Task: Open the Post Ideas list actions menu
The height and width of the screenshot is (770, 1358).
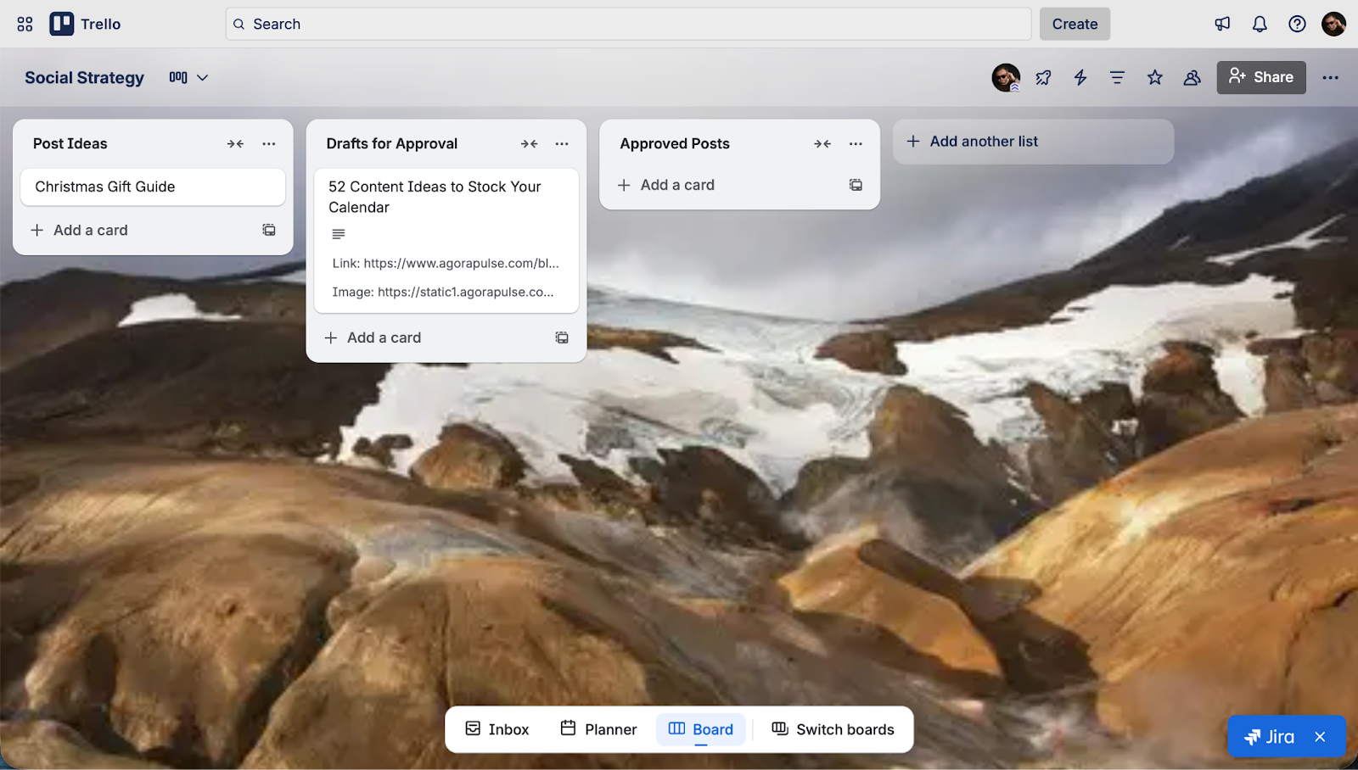Action: (268, 143)
